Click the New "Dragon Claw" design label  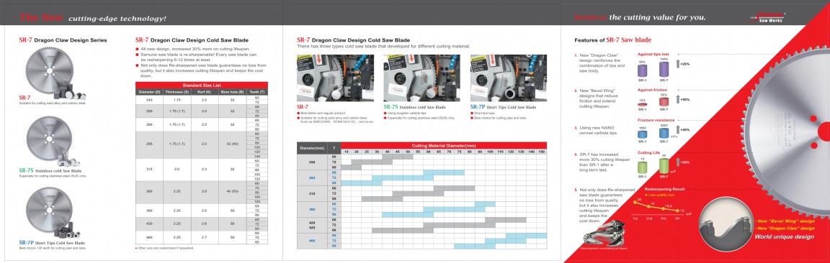[785, 228]
